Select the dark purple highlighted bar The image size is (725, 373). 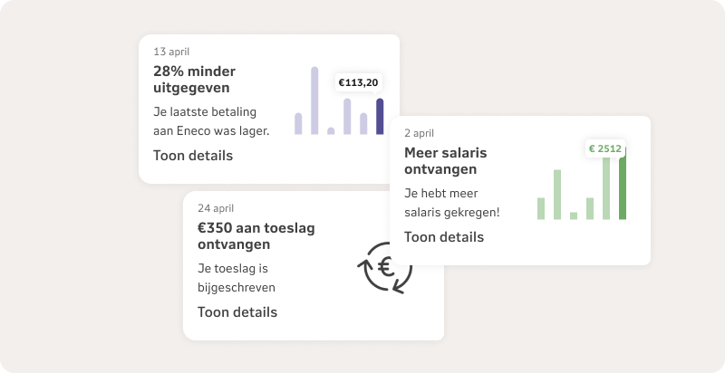click(x=380, y=117)
